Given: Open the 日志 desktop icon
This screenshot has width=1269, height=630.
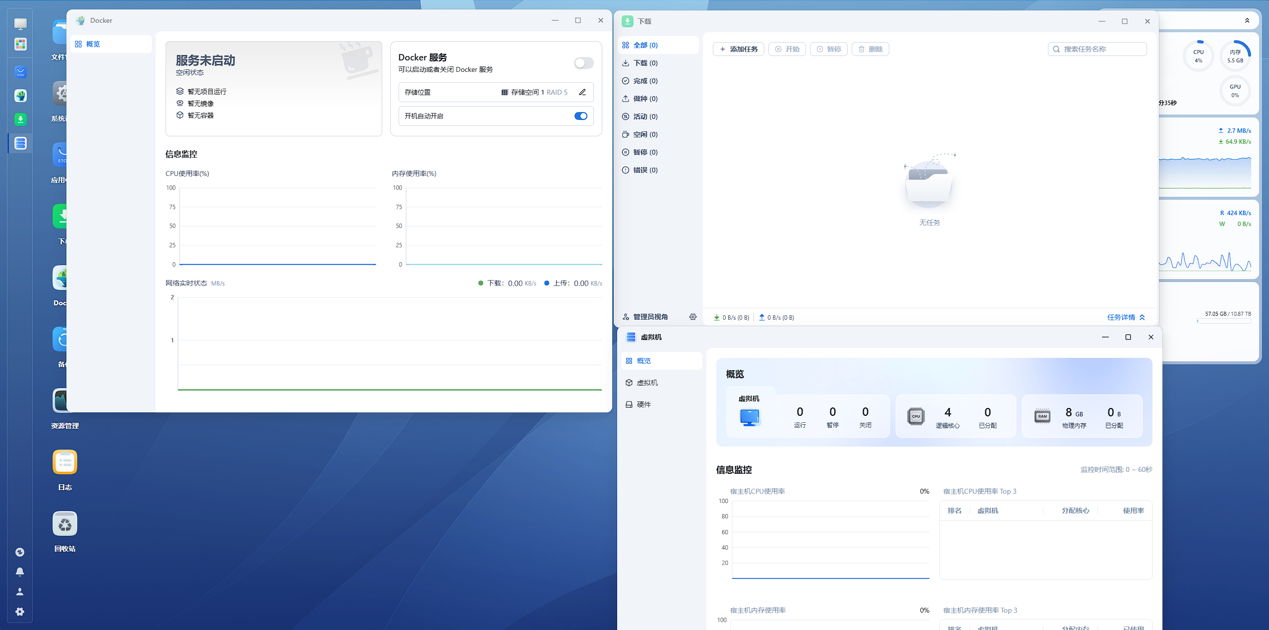Looking at the screenshot, I should (x=65, y=462).
